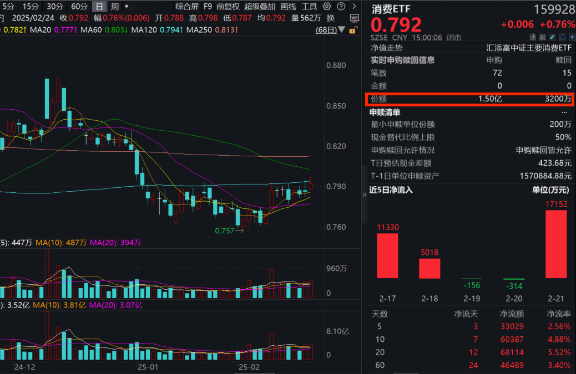Image resolution: width=576 pixels, height=374 pixels.
Task: Open the help question mark icon
Action: pyautogui.click(x=340, y=6)
